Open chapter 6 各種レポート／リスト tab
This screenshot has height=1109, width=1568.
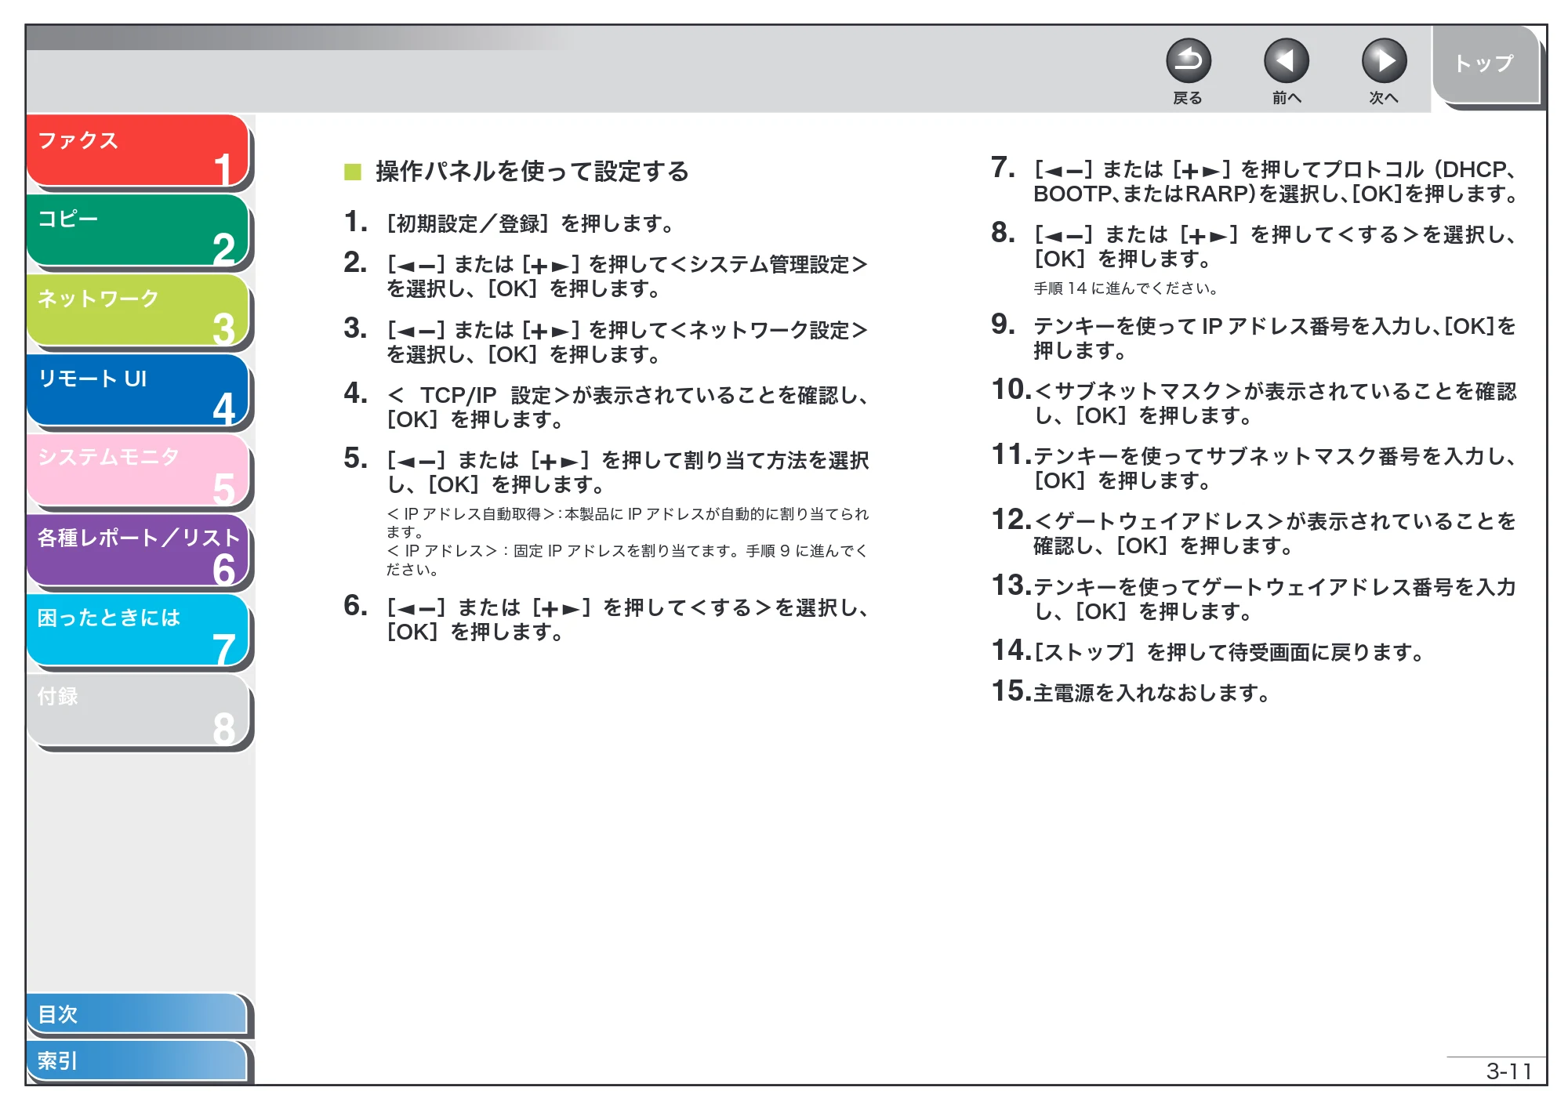click(x=138, y=550)
